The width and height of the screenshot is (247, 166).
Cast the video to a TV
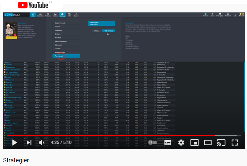pos(221,143)
